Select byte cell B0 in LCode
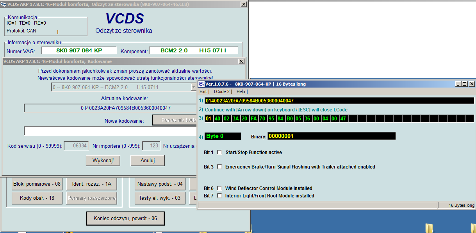The height and width of the screenshot is (233, 476). tap(289, 118)
